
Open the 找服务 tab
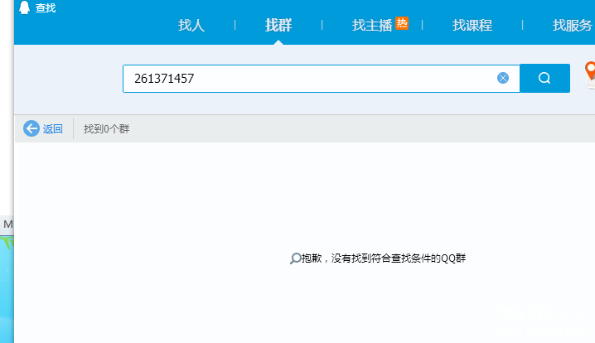tap(572, 26)
